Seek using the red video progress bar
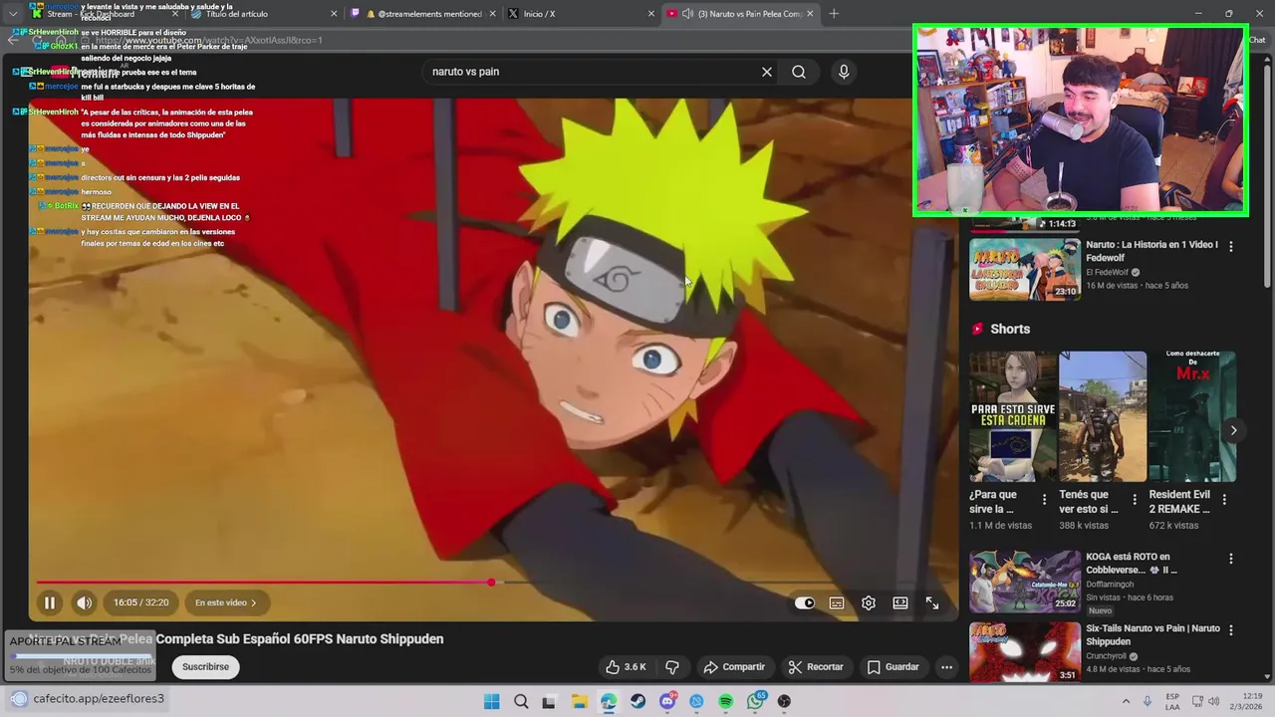1275x717 pixels. [264, 583]
